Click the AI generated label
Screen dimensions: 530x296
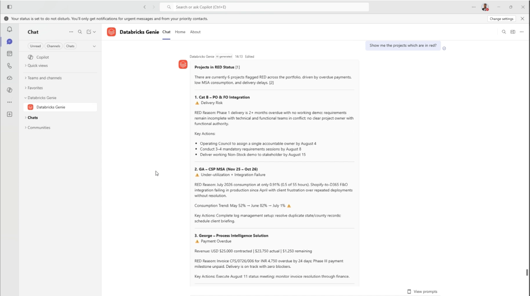tap(224, 56)
